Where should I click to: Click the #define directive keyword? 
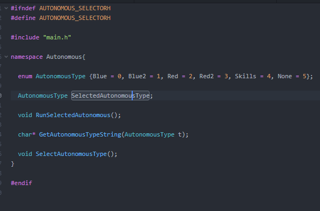23,18
